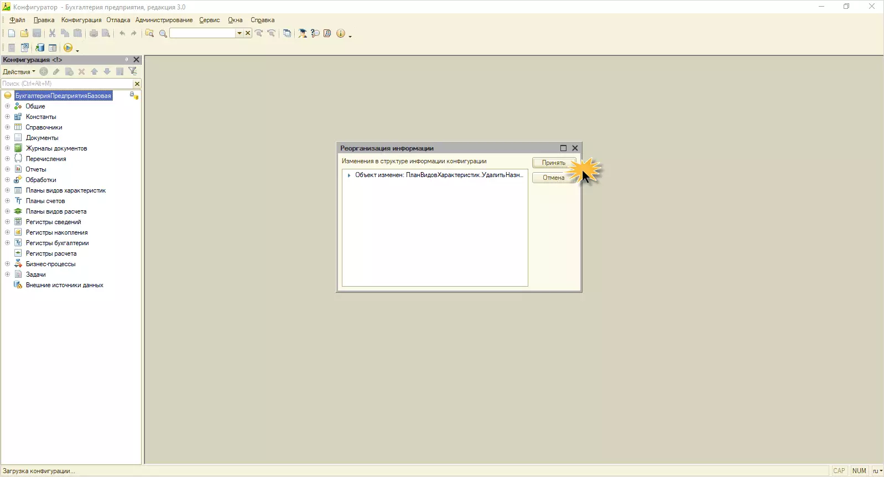Viewport: 884px width, 477px height.
Task: Click the Paste clipboard icon
Action: [77, 33]
